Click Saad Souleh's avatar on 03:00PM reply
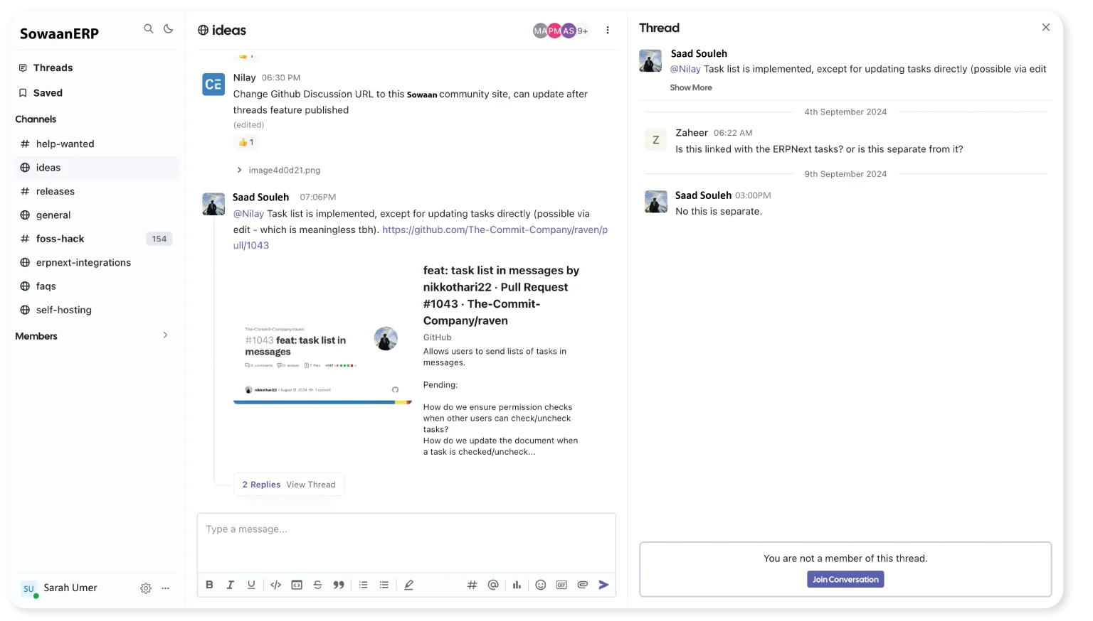 (x=655, y=202)
